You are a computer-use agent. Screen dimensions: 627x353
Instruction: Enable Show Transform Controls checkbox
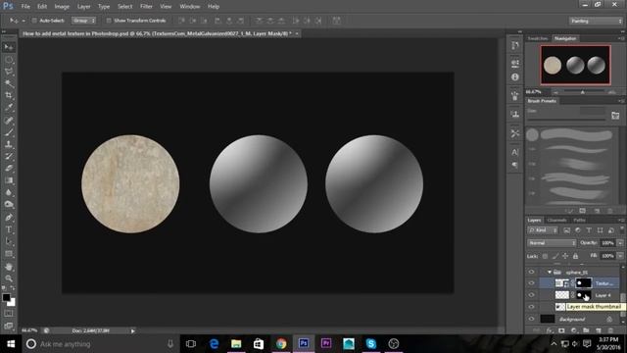tap(109, 21)
